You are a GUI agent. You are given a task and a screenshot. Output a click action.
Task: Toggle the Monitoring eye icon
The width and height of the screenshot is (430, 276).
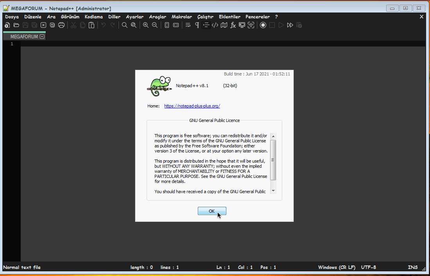point(251,25)
